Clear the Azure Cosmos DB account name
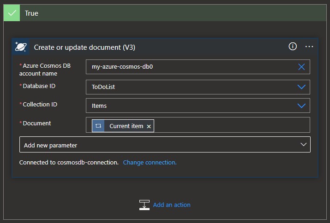The width and height of the screenshot is (330, 223). (301, 67)
